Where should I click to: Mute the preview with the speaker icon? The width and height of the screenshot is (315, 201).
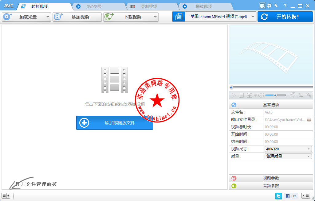pyautogui.click(x=261, y=95)
